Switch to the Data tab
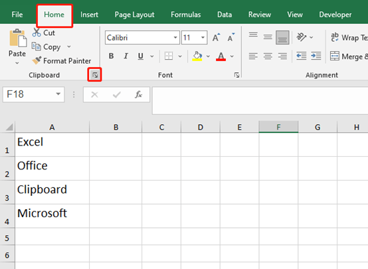The height and width of the screenshot is (269, 368). pyautogui.click(x=225, y=15)
